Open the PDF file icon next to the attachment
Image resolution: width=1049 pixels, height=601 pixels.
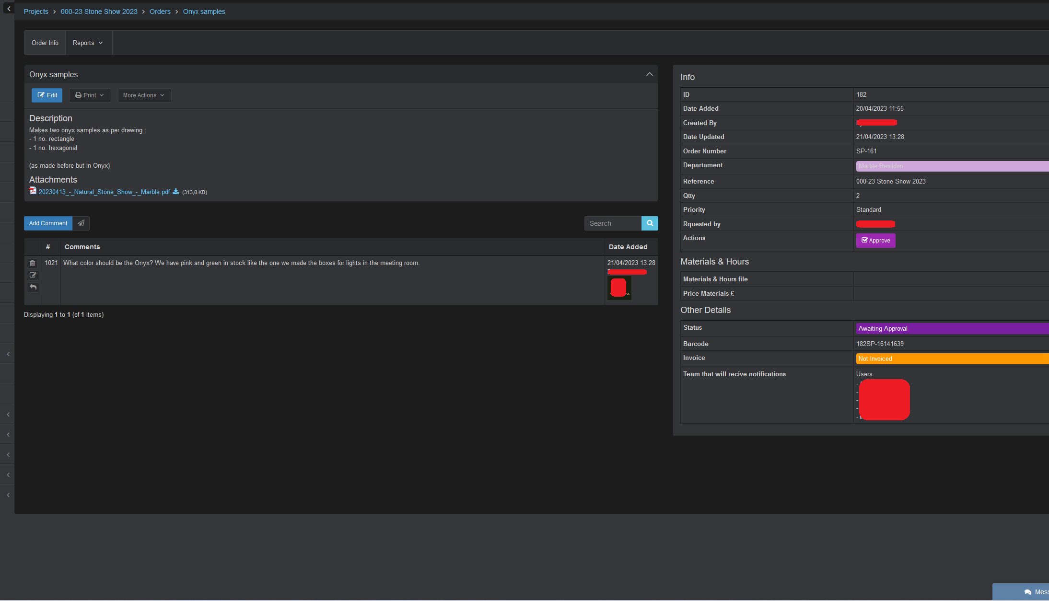[33, 191]
